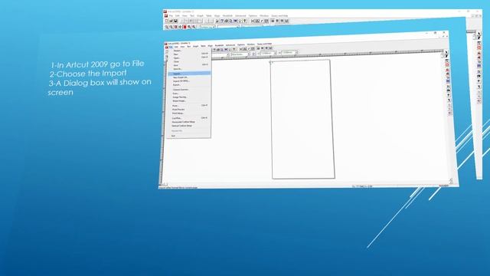This screenshot has width=490, height=276.
Task: Select arrow pointer tool in back window right toolbar
Action: click(479, 34)
